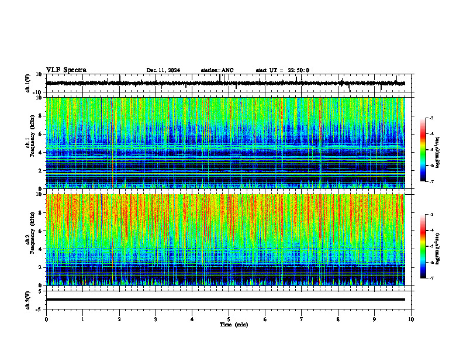Click the ch.3 flat voltage trace

tap(226, 300)
